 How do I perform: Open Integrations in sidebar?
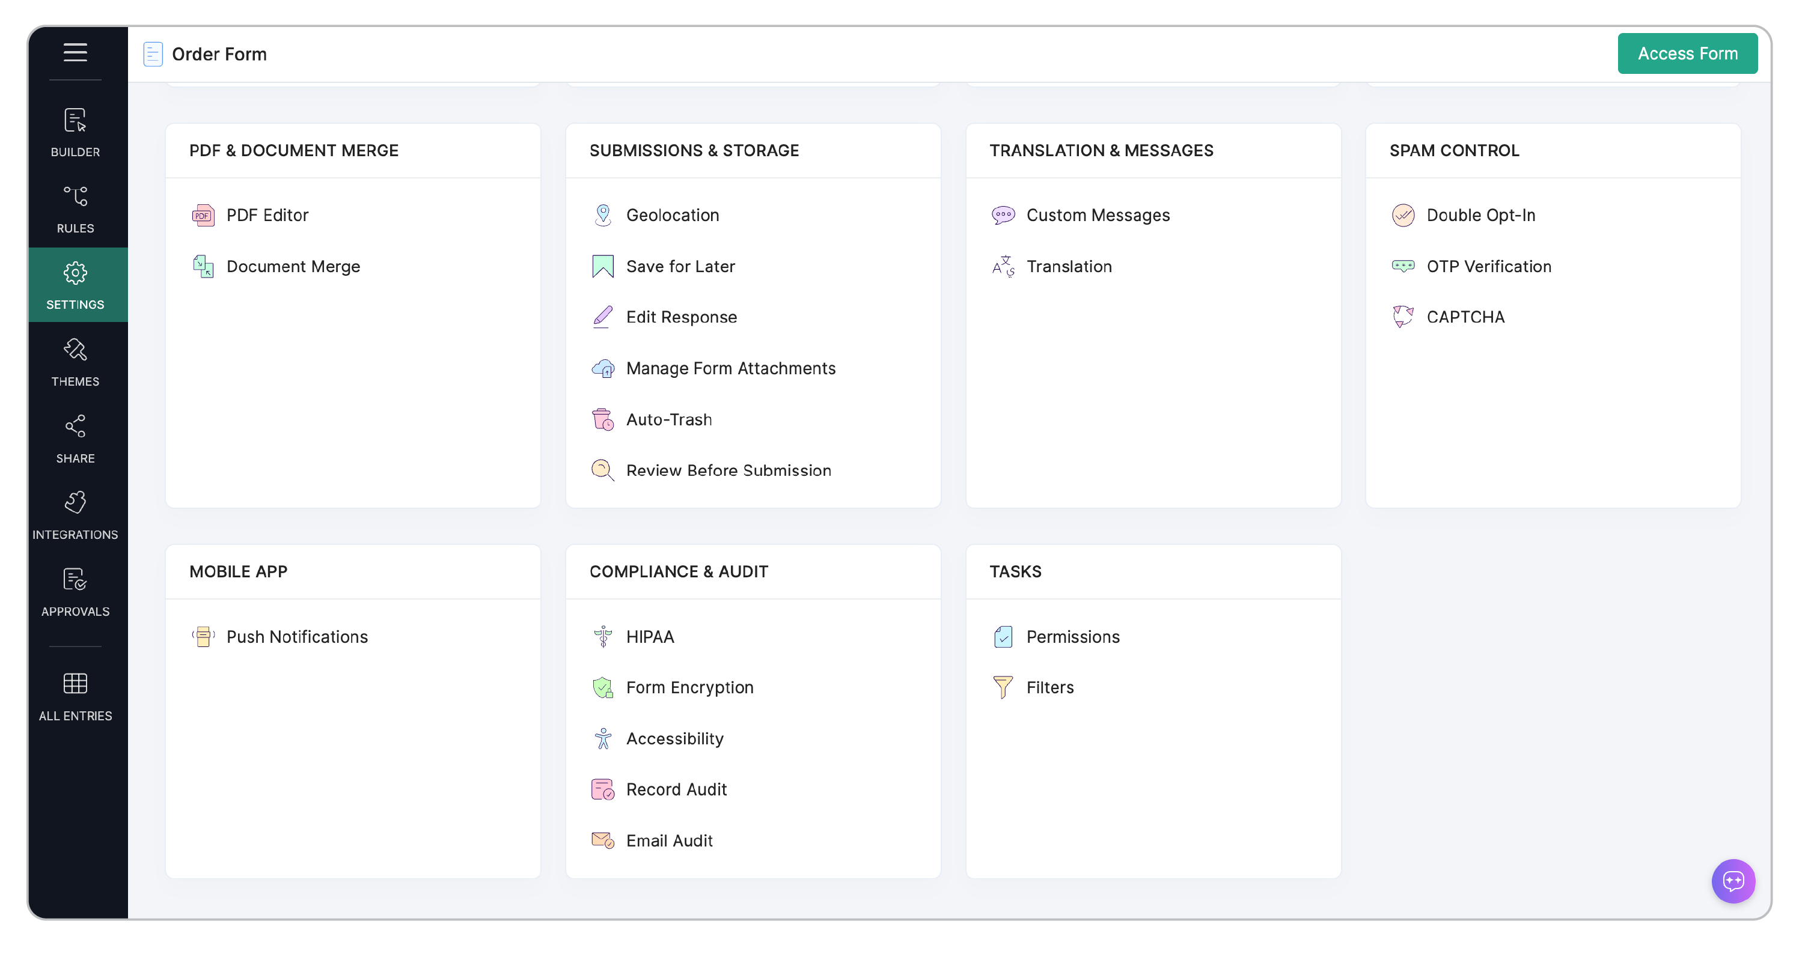click(x=75, y=515)
